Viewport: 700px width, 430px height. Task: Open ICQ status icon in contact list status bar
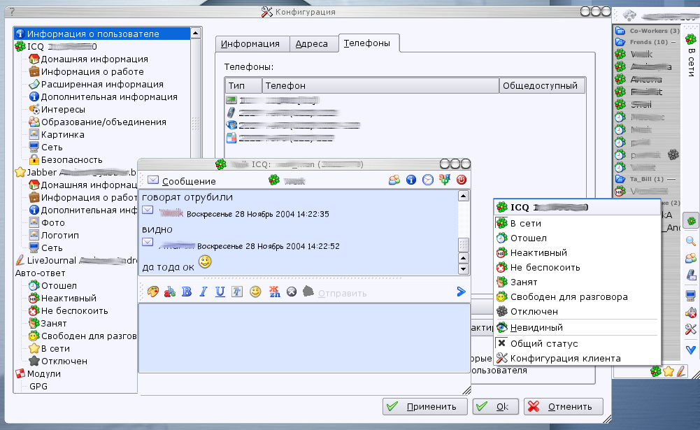click(x=655, y=371)
